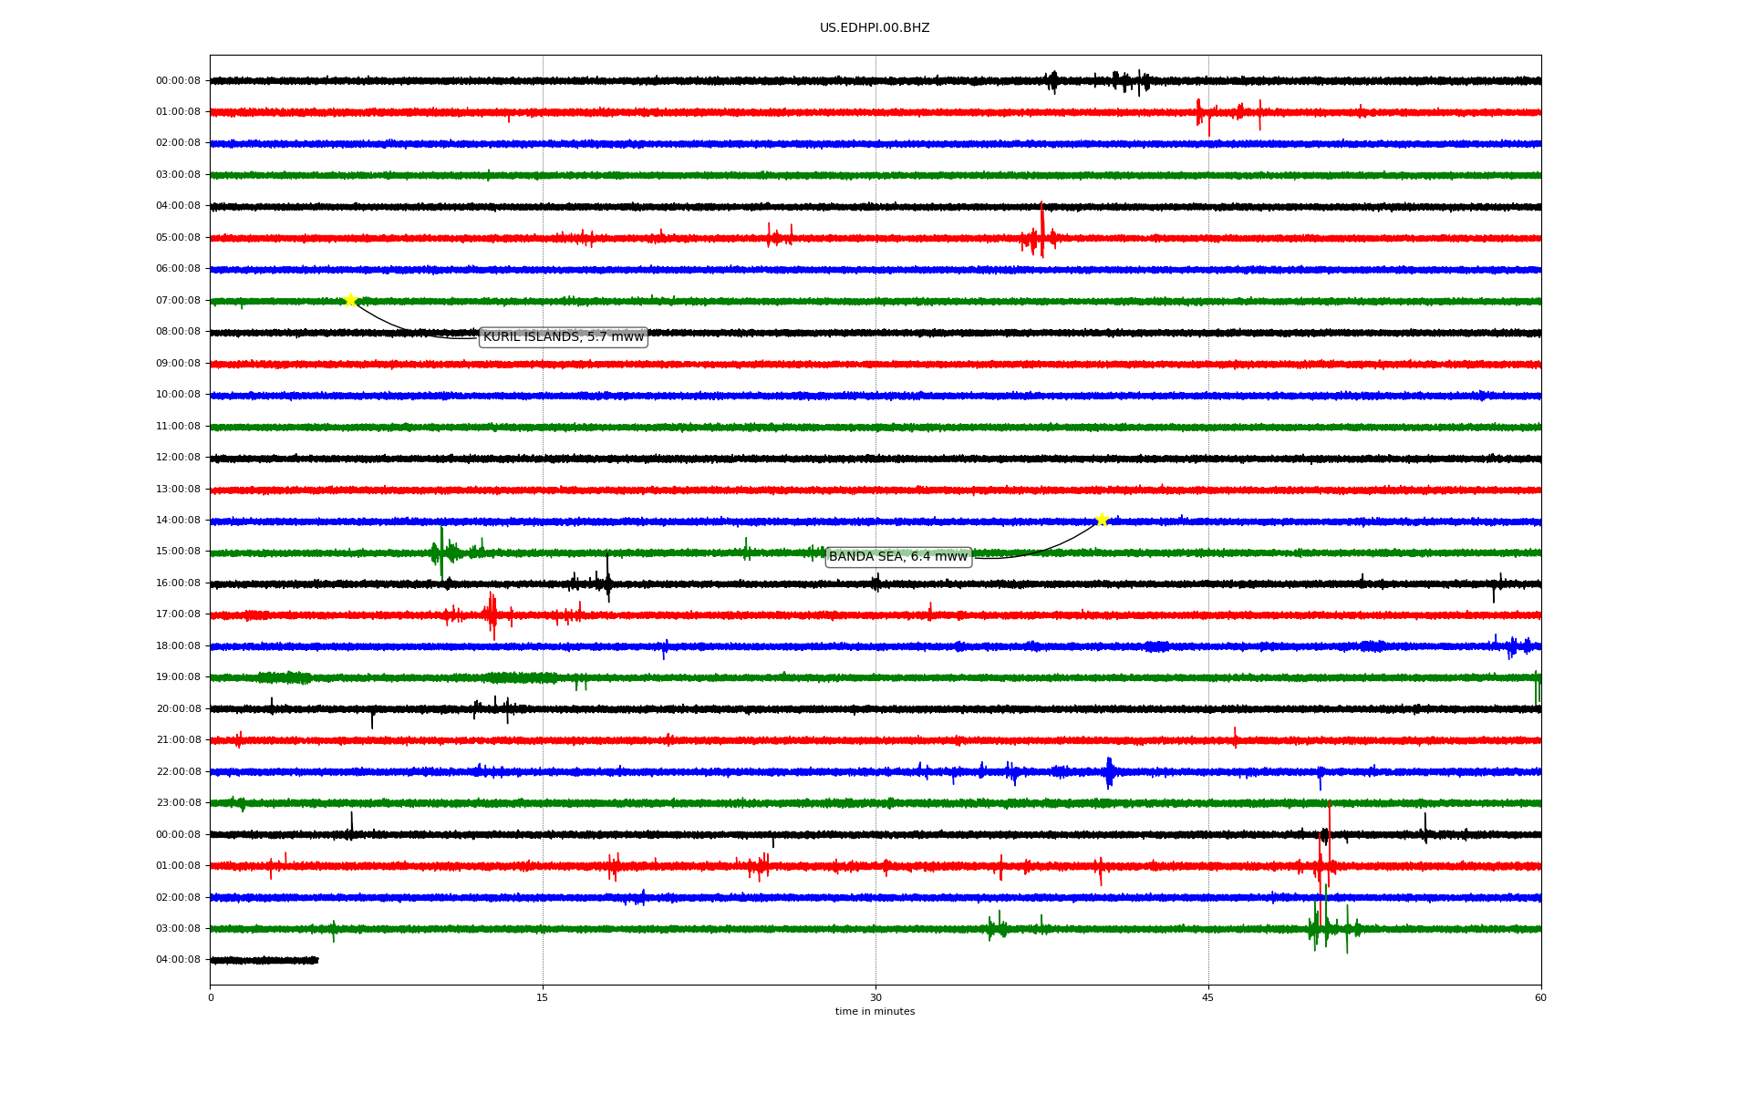Click the BANDA SEA, 6.4 mww label

[898, 557]
